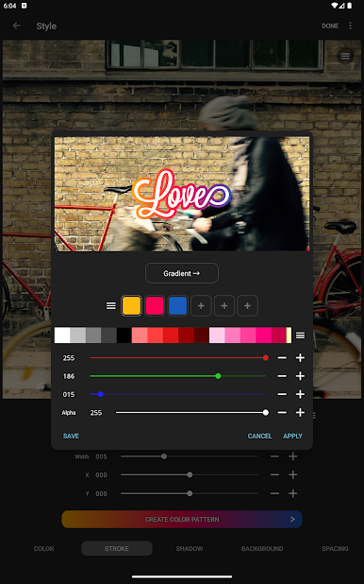The image size is (364, 584).
Task: Switch to the SHADOW tab
Action: (190, 549)
